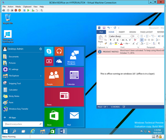166x140 pixels.
Task: Align text left in Word paragraph group
Action: 142,40
